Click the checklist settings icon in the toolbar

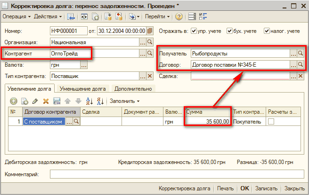coord(203,16)
